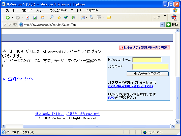Click the セキュリティ(SSL)モードに切替 banner
The width and height of the screenshot is (181, 136).
coord(144,48)
